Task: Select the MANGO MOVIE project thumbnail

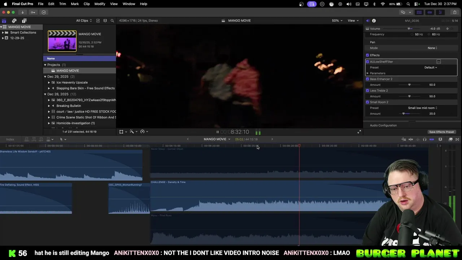Action: click(62, 41)
